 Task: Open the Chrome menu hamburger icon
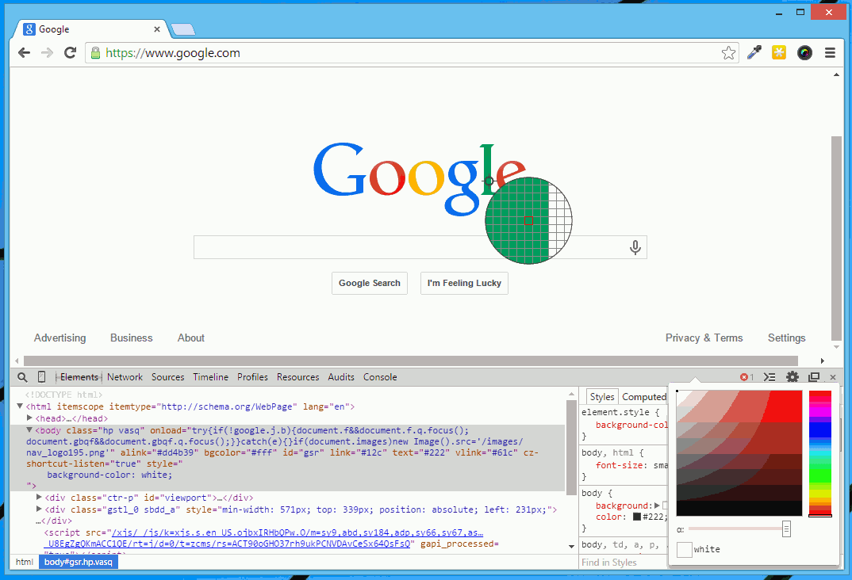830,52
